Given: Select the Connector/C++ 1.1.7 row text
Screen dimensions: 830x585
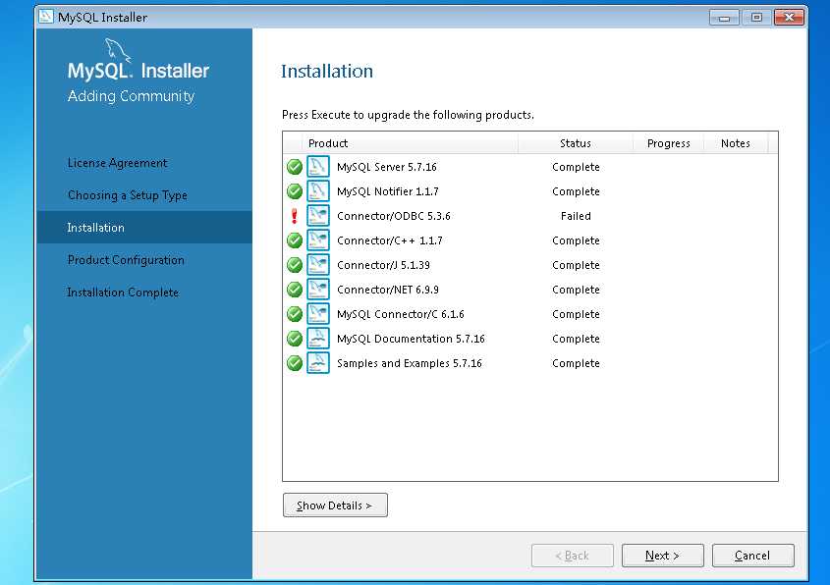Looking at the screenshot, I should pos(390,240).
